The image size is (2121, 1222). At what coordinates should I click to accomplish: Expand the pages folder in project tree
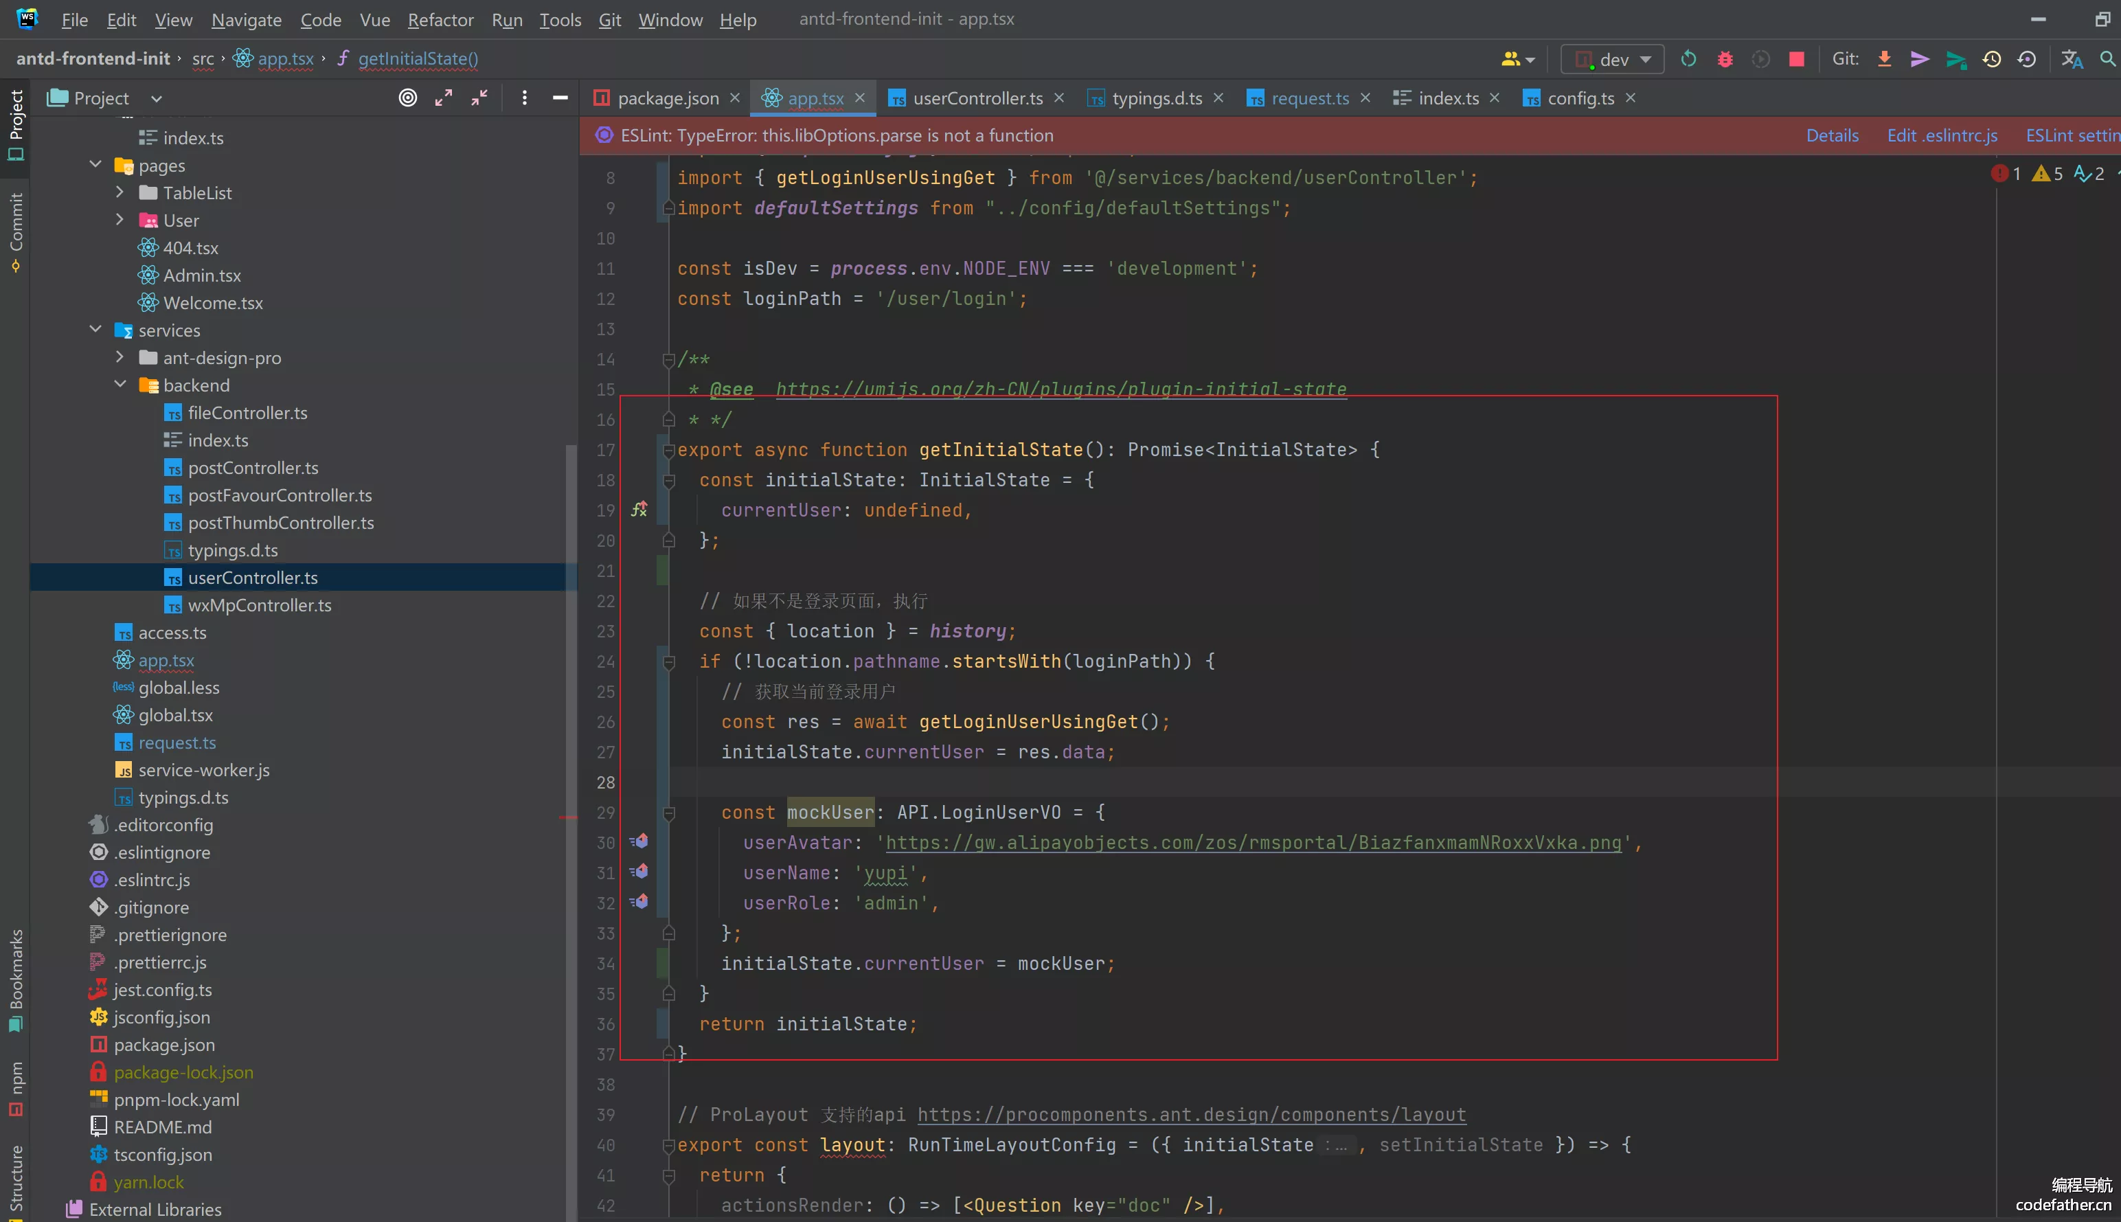(93, 165)
